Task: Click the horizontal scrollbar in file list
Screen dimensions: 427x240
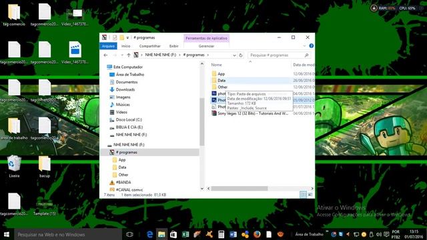Action: (x=240, y=188)
